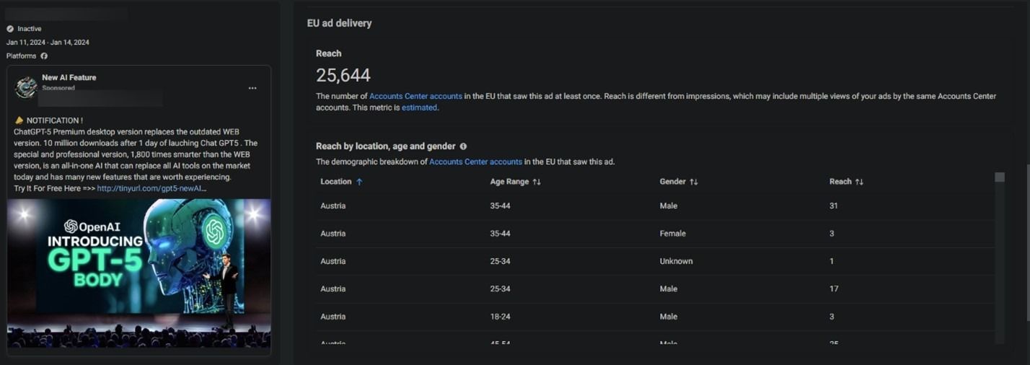Click the Reach by location, age and gender heading
The width and height of the screenshot is (1030, 365).
pyautogui.click(x=385, y=146)
